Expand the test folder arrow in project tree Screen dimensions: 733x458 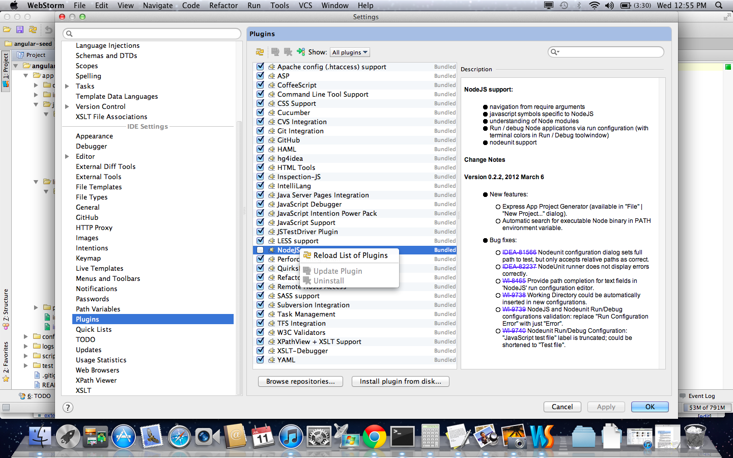pos(25,365)
